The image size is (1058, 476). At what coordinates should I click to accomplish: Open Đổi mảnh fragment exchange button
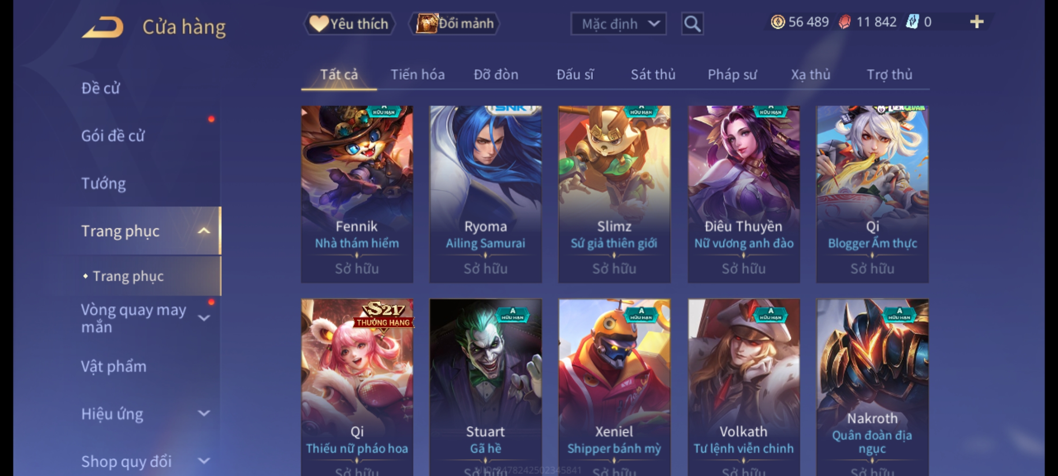coord(455,23)
